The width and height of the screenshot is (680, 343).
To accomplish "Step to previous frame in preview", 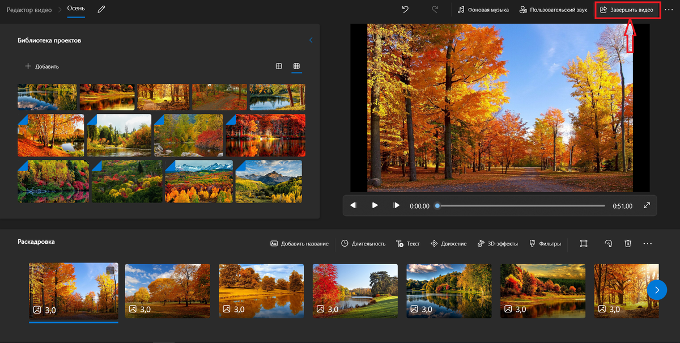I will [353, 205].
